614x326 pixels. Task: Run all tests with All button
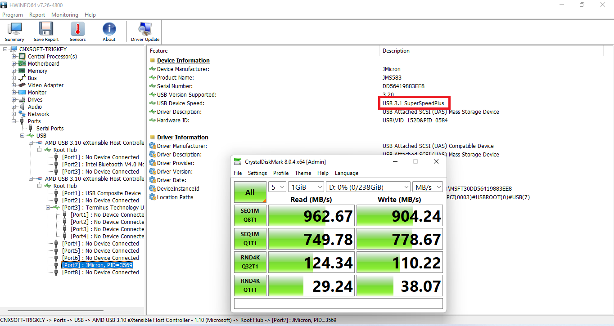pyautogui.click(x=250, y=192)
